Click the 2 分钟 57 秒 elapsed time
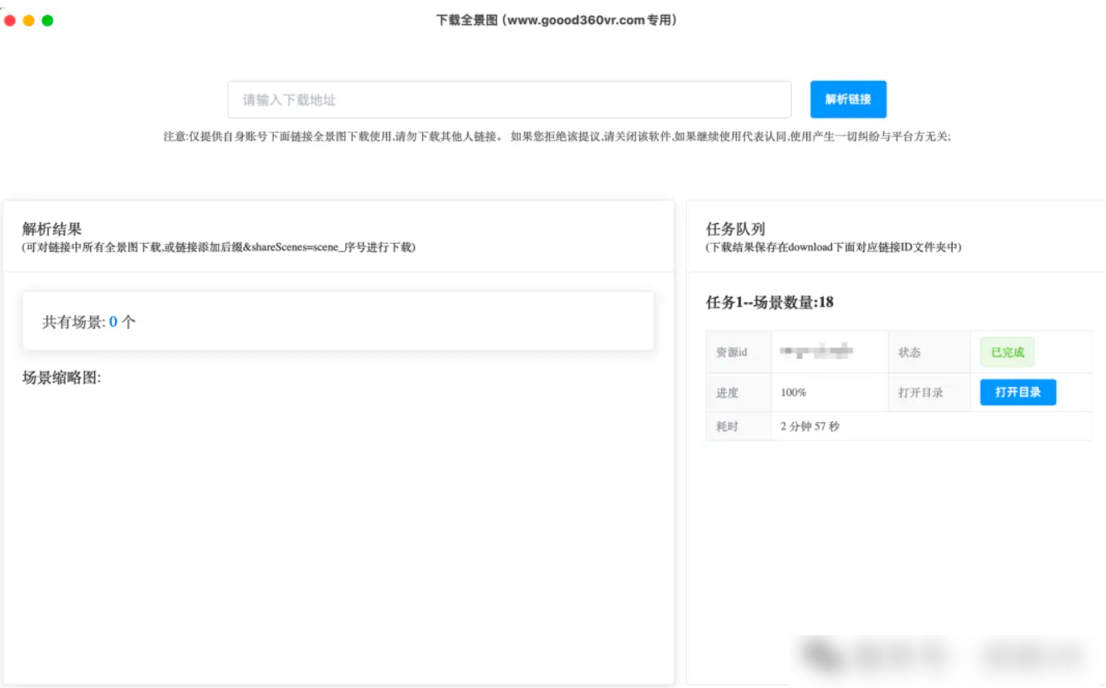Screen dimensions: 1106x688 [810, 427]
